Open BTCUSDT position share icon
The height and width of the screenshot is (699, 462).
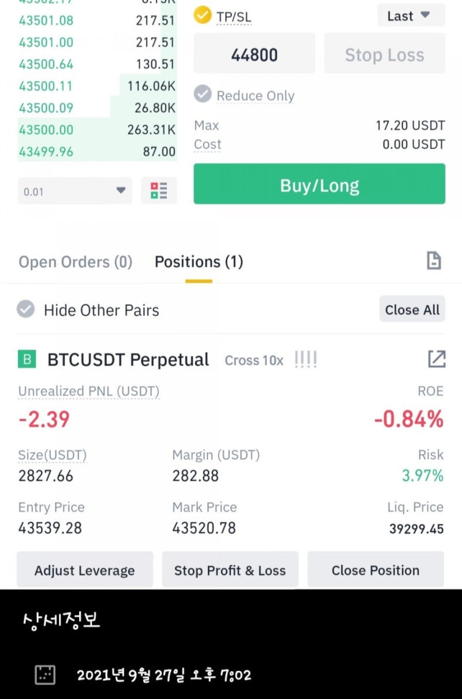pos(437,359)
